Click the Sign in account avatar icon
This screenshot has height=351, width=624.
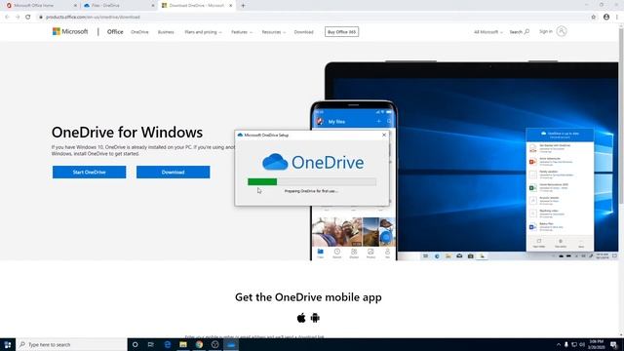coord(562,31)
